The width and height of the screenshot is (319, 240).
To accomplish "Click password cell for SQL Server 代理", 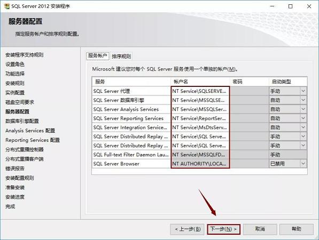I will point(250,91).
